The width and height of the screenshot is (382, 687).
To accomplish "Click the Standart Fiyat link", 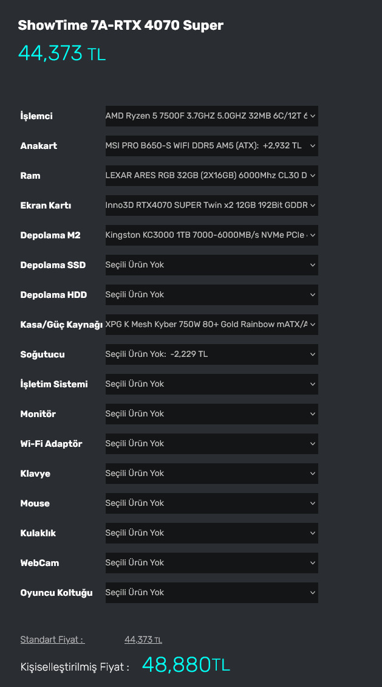I will point(52,640).
